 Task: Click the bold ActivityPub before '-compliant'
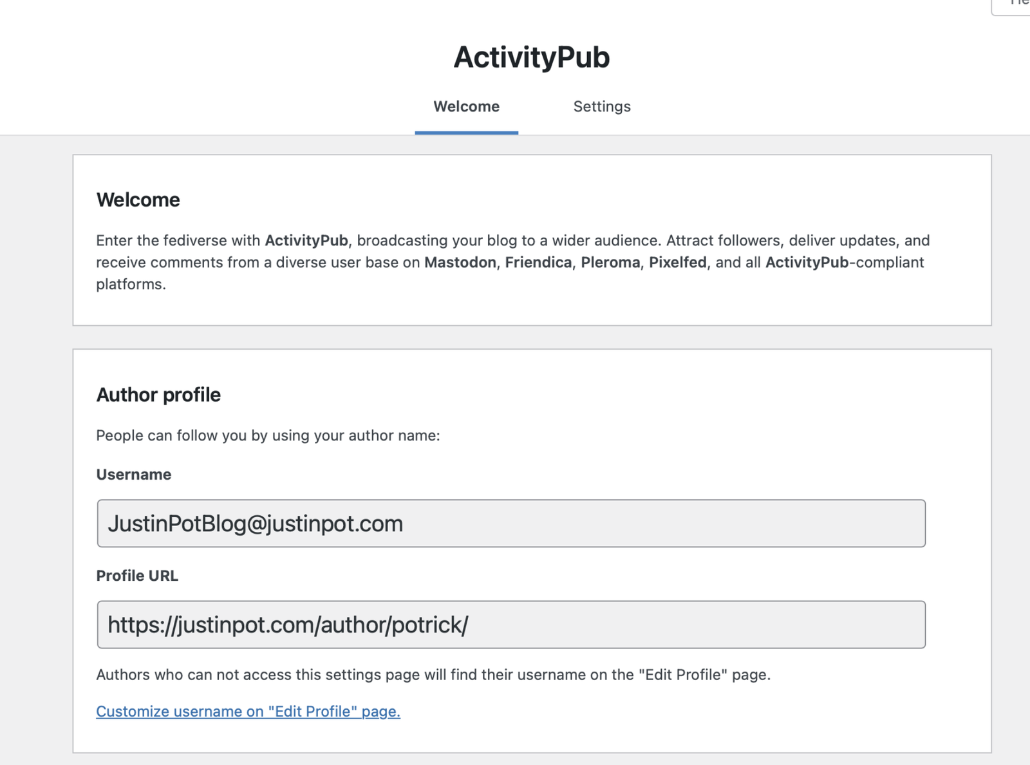pos(807,263)
